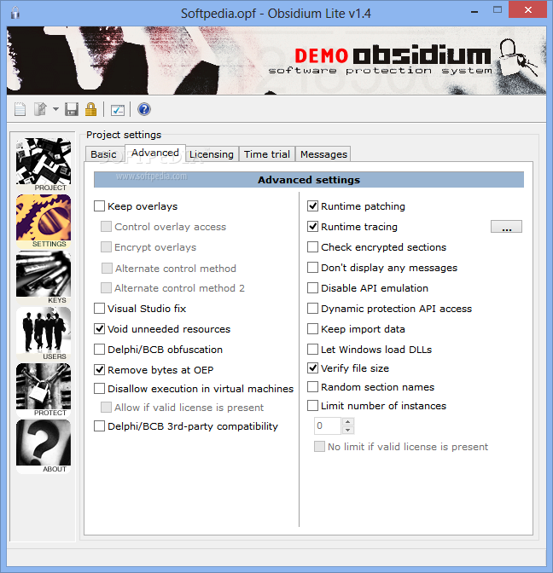Check Limit number of instances

click(312, 406)
